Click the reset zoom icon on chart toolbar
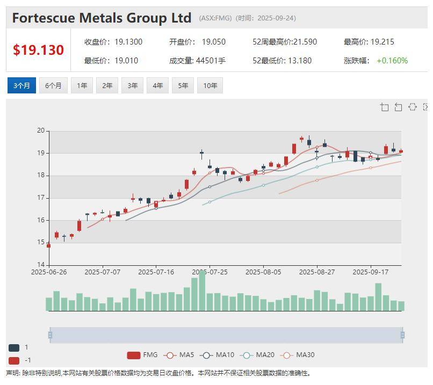 click(398, 107)
